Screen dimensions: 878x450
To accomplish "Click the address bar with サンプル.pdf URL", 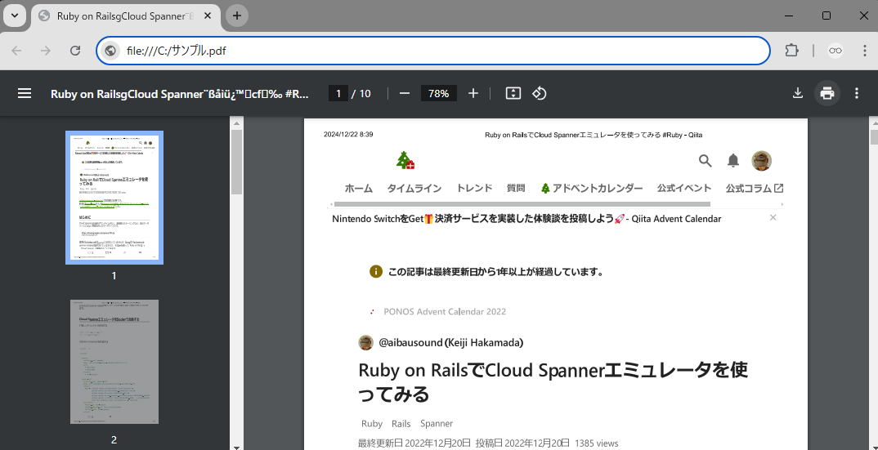I will coord(432,51).
